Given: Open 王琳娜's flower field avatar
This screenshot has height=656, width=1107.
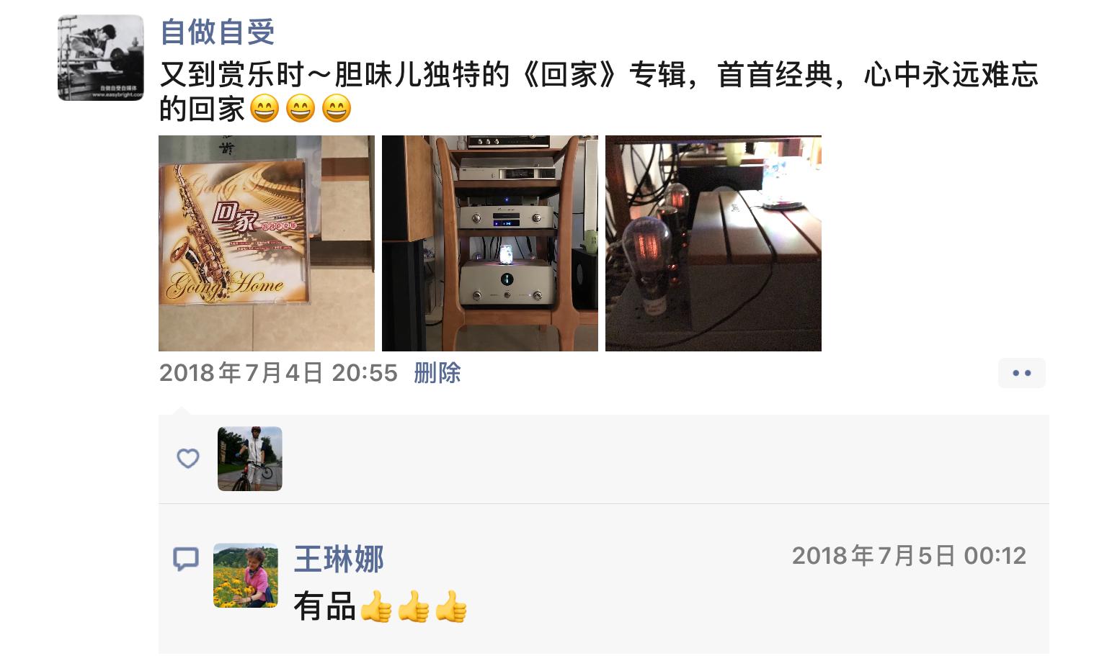Looking at the screenshot, I should pos(246,575).
